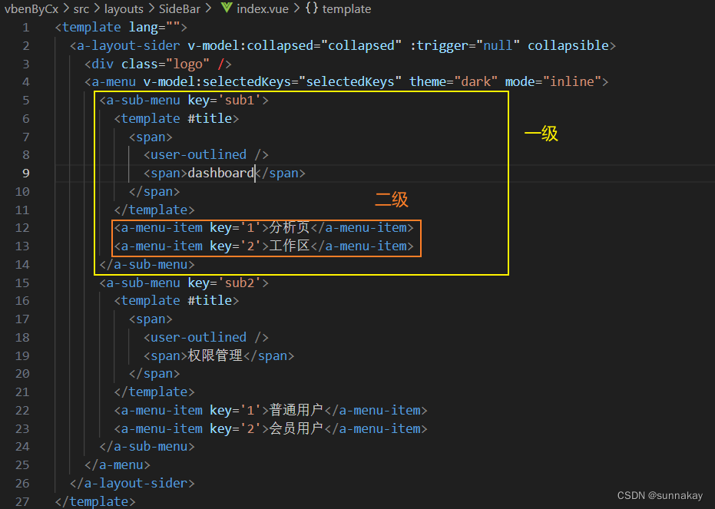This screenshot has height=509, width=715.
Task: Click the chevron after src in breadcrumbs
Action: click(x=95, y=8)
